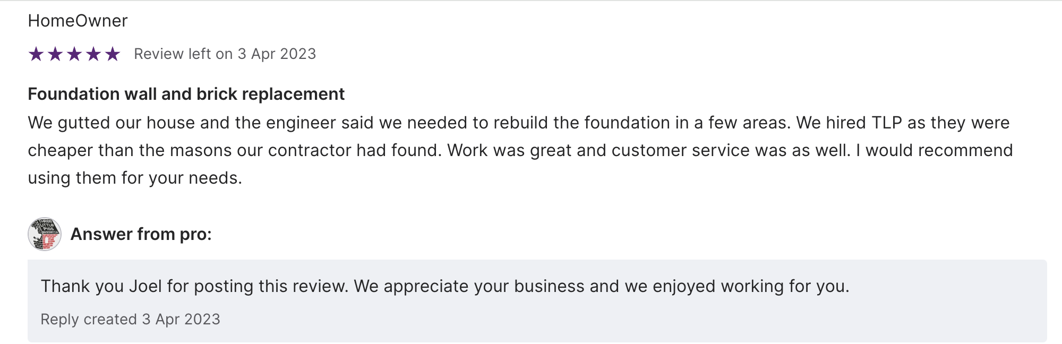Click the second purple rating star

(x=55, y=54)
